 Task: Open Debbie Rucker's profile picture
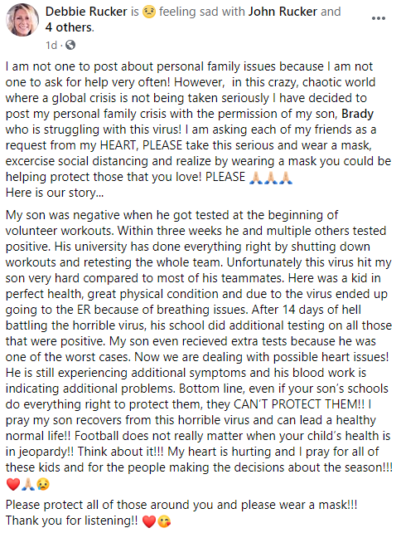tap(22, 20)
